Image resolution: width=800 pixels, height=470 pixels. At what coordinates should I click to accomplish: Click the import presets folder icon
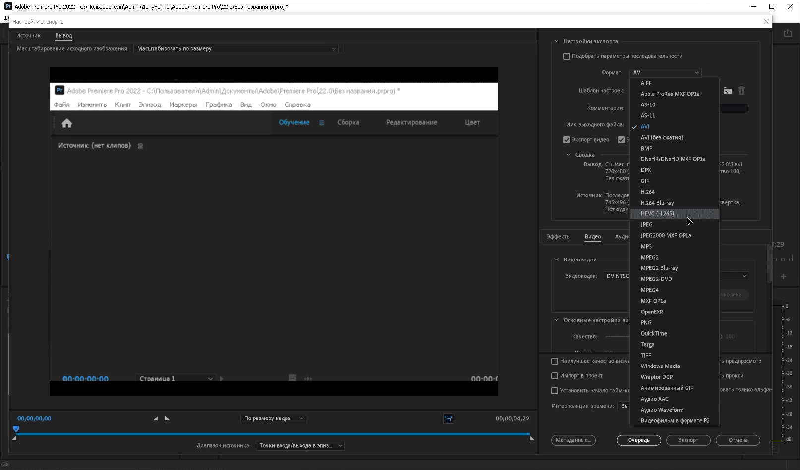[x=727, y=91]
